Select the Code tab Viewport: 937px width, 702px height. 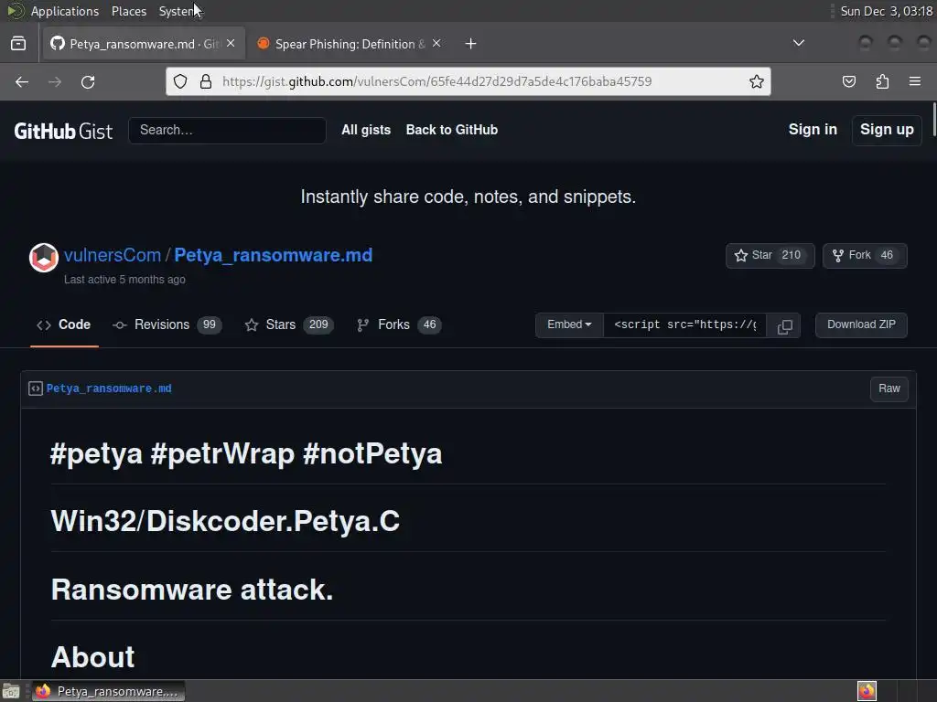pos(64,324)
